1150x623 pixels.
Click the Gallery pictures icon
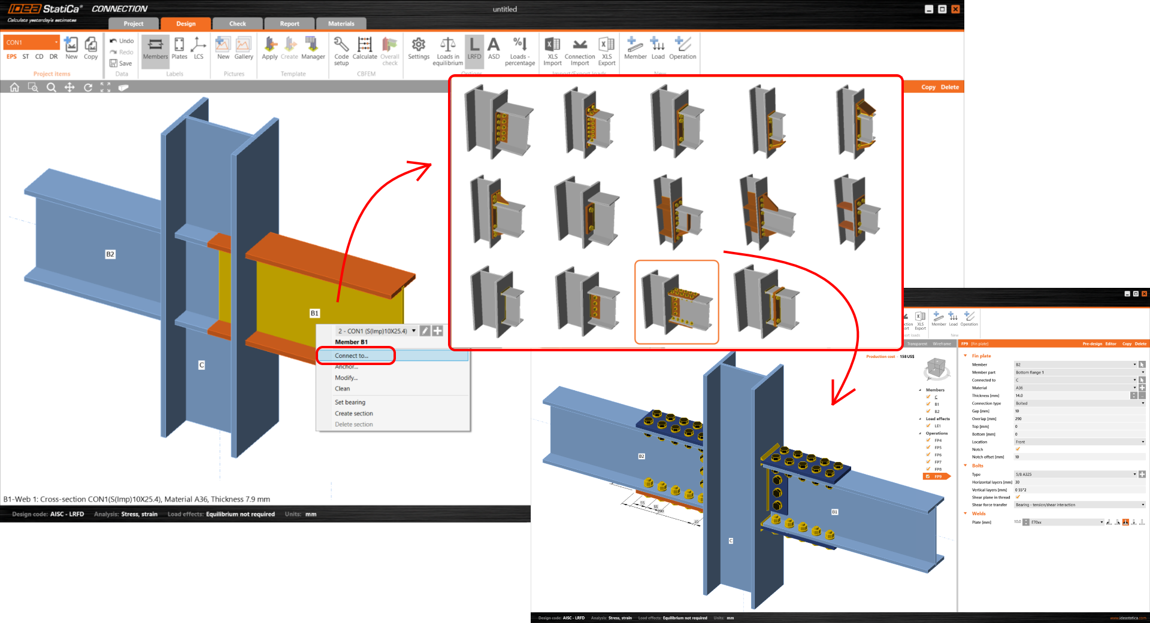[x=243, y=48]
